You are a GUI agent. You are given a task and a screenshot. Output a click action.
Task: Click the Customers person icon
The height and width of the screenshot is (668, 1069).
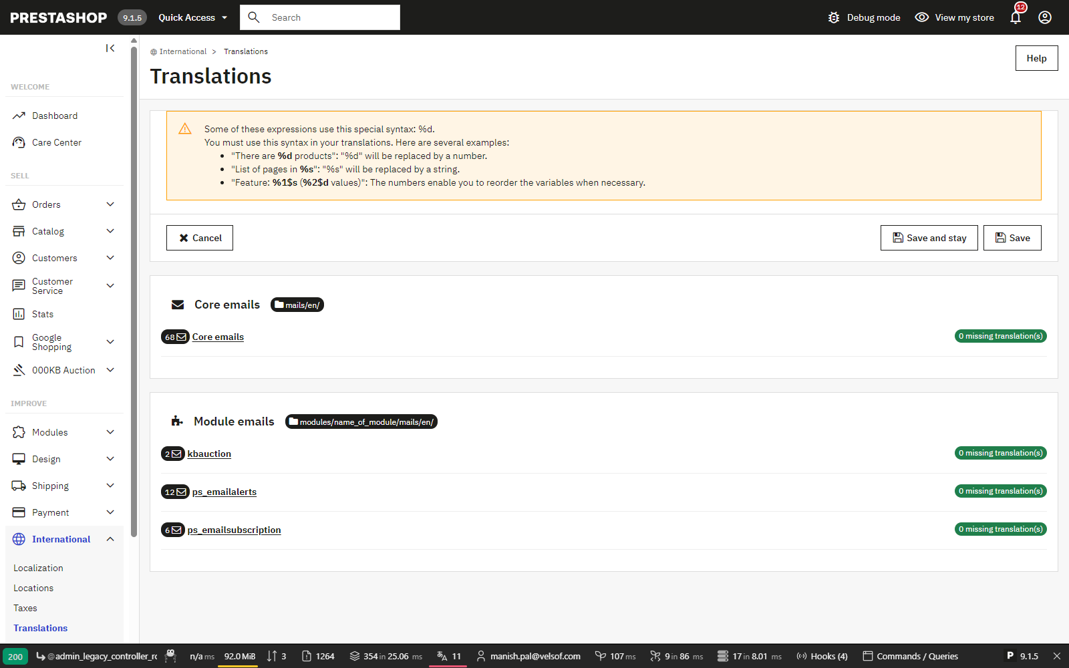19,258
